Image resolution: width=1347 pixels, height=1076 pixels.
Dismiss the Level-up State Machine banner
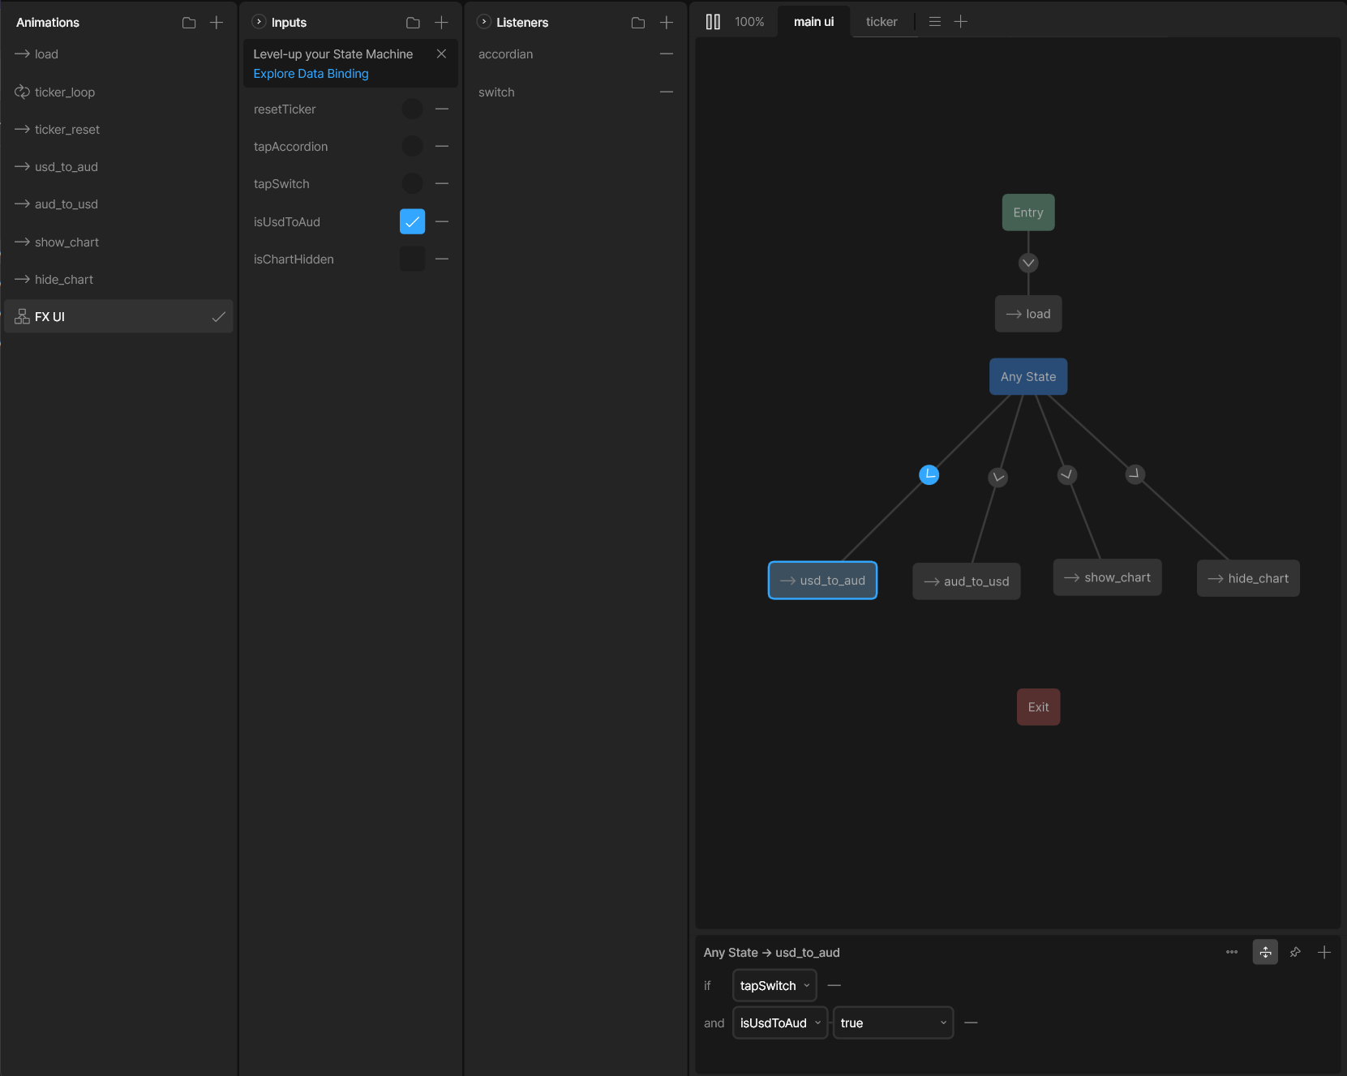pyautogui.click(x=441, y=54)
